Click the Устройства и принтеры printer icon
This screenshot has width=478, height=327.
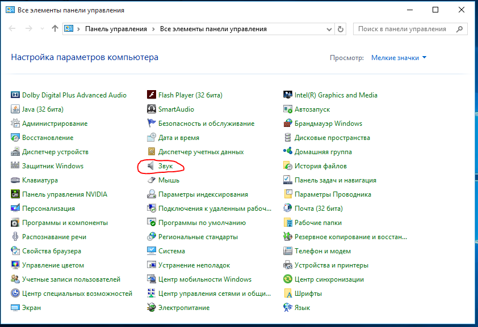pos(288,265)
